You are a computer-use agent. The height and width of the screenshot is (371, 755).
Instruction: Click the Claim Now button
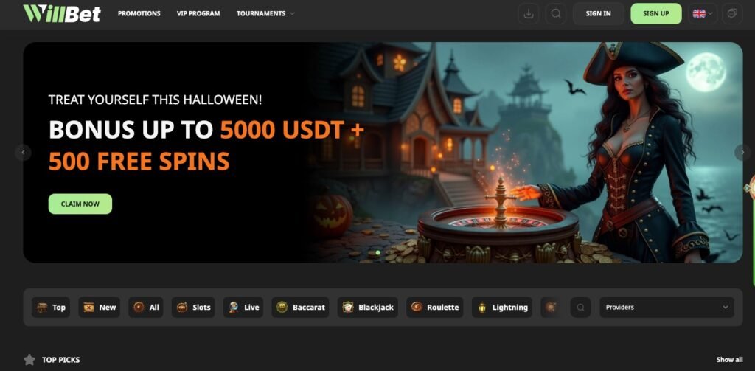tap(80, 204)
